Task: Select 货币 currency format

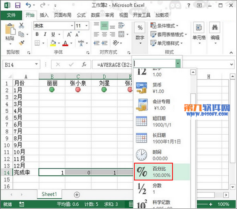Action: tap(162, 88)
